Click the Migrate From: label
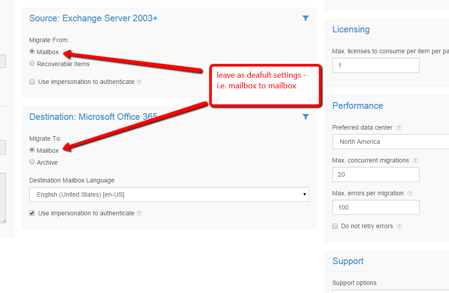Viewport: 449px width, 293px height. pos(49,40)
